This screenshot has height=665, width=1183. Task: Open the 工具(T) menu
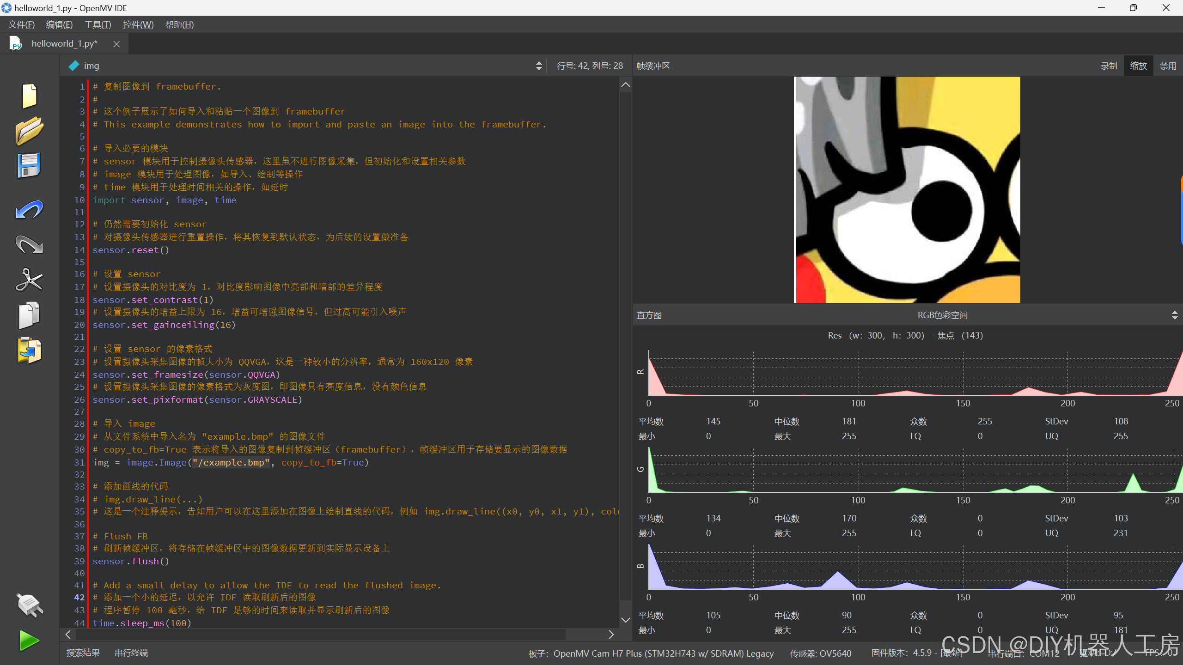[98, 24]
